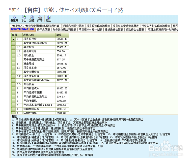Image resolution: width=194 pixels, height=161 pixels.
Task: Click the value 11493.98
Action: click(62, 92)
